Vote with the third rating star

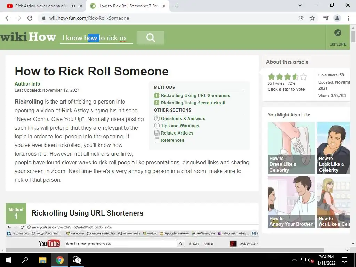tap(287, 77)
